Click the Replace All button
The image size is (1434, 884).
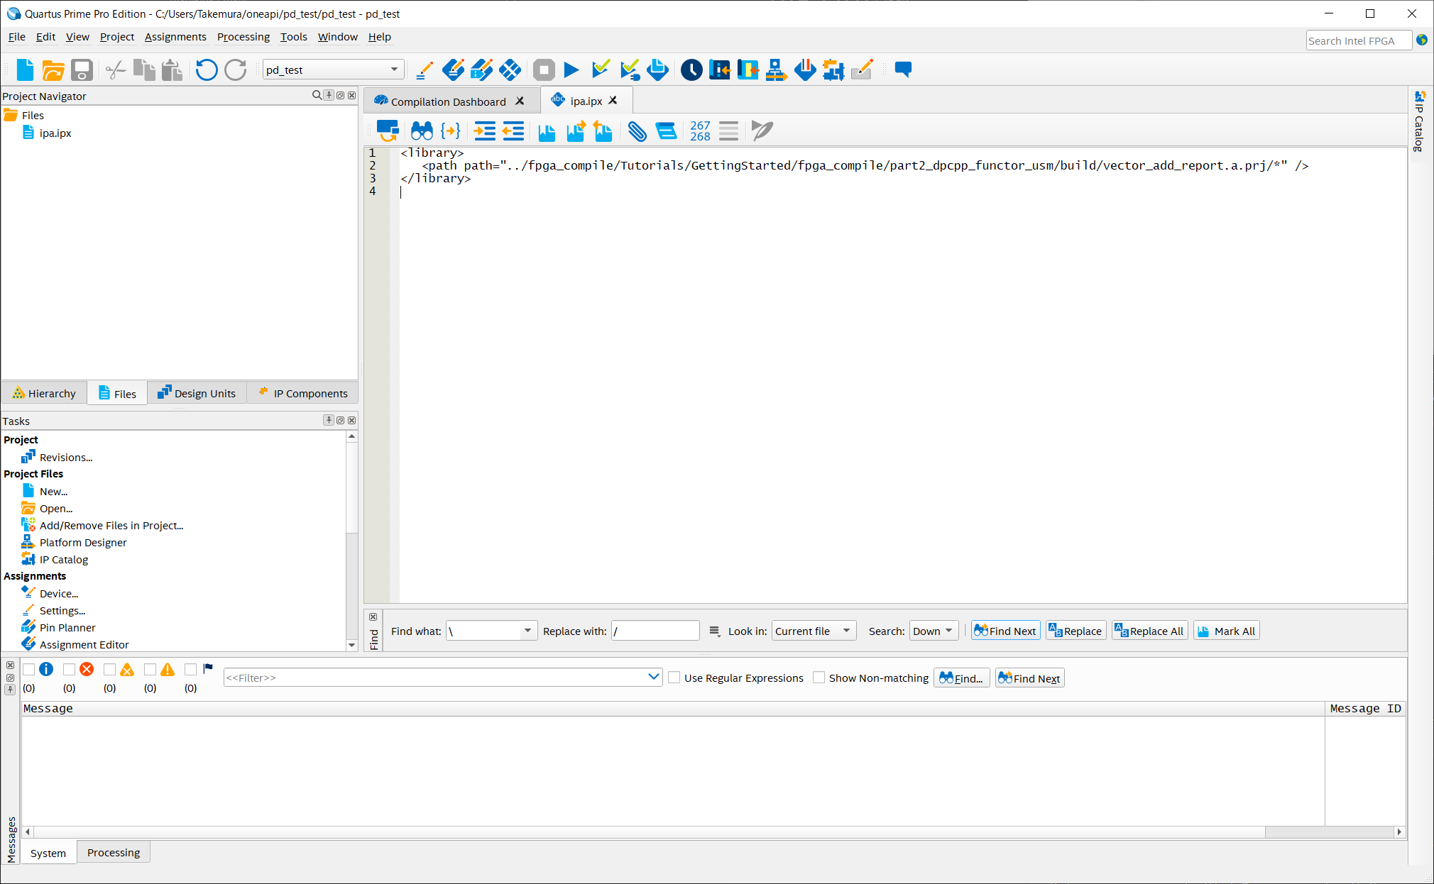tap(1149, 631)
